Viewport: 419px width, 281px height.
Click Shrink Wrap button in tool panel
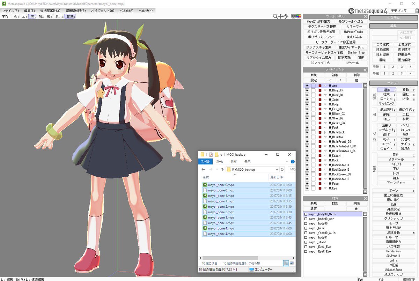coord(356,53)
